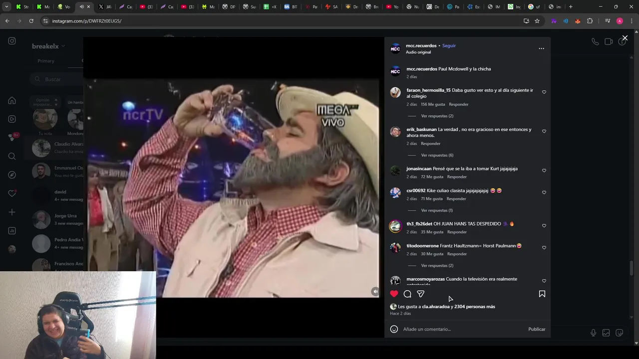Open the breakelx account switcher chevron
The width and height of the screenshot is (639, 359).
(x=63, y=46)
